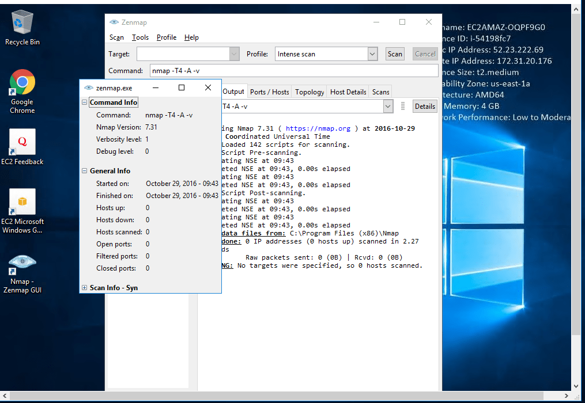Image resolution: width=585 pixels, height=403 pixels.
Task: Open the EC2 Feedback shortcut
Action: click(x=22, y=142)
